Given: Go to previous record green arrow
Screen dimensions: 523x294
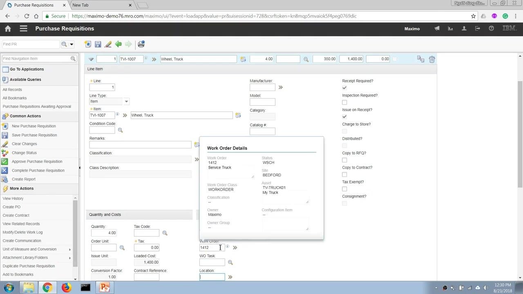Looking at the screenshot, I should coord(118,44).
